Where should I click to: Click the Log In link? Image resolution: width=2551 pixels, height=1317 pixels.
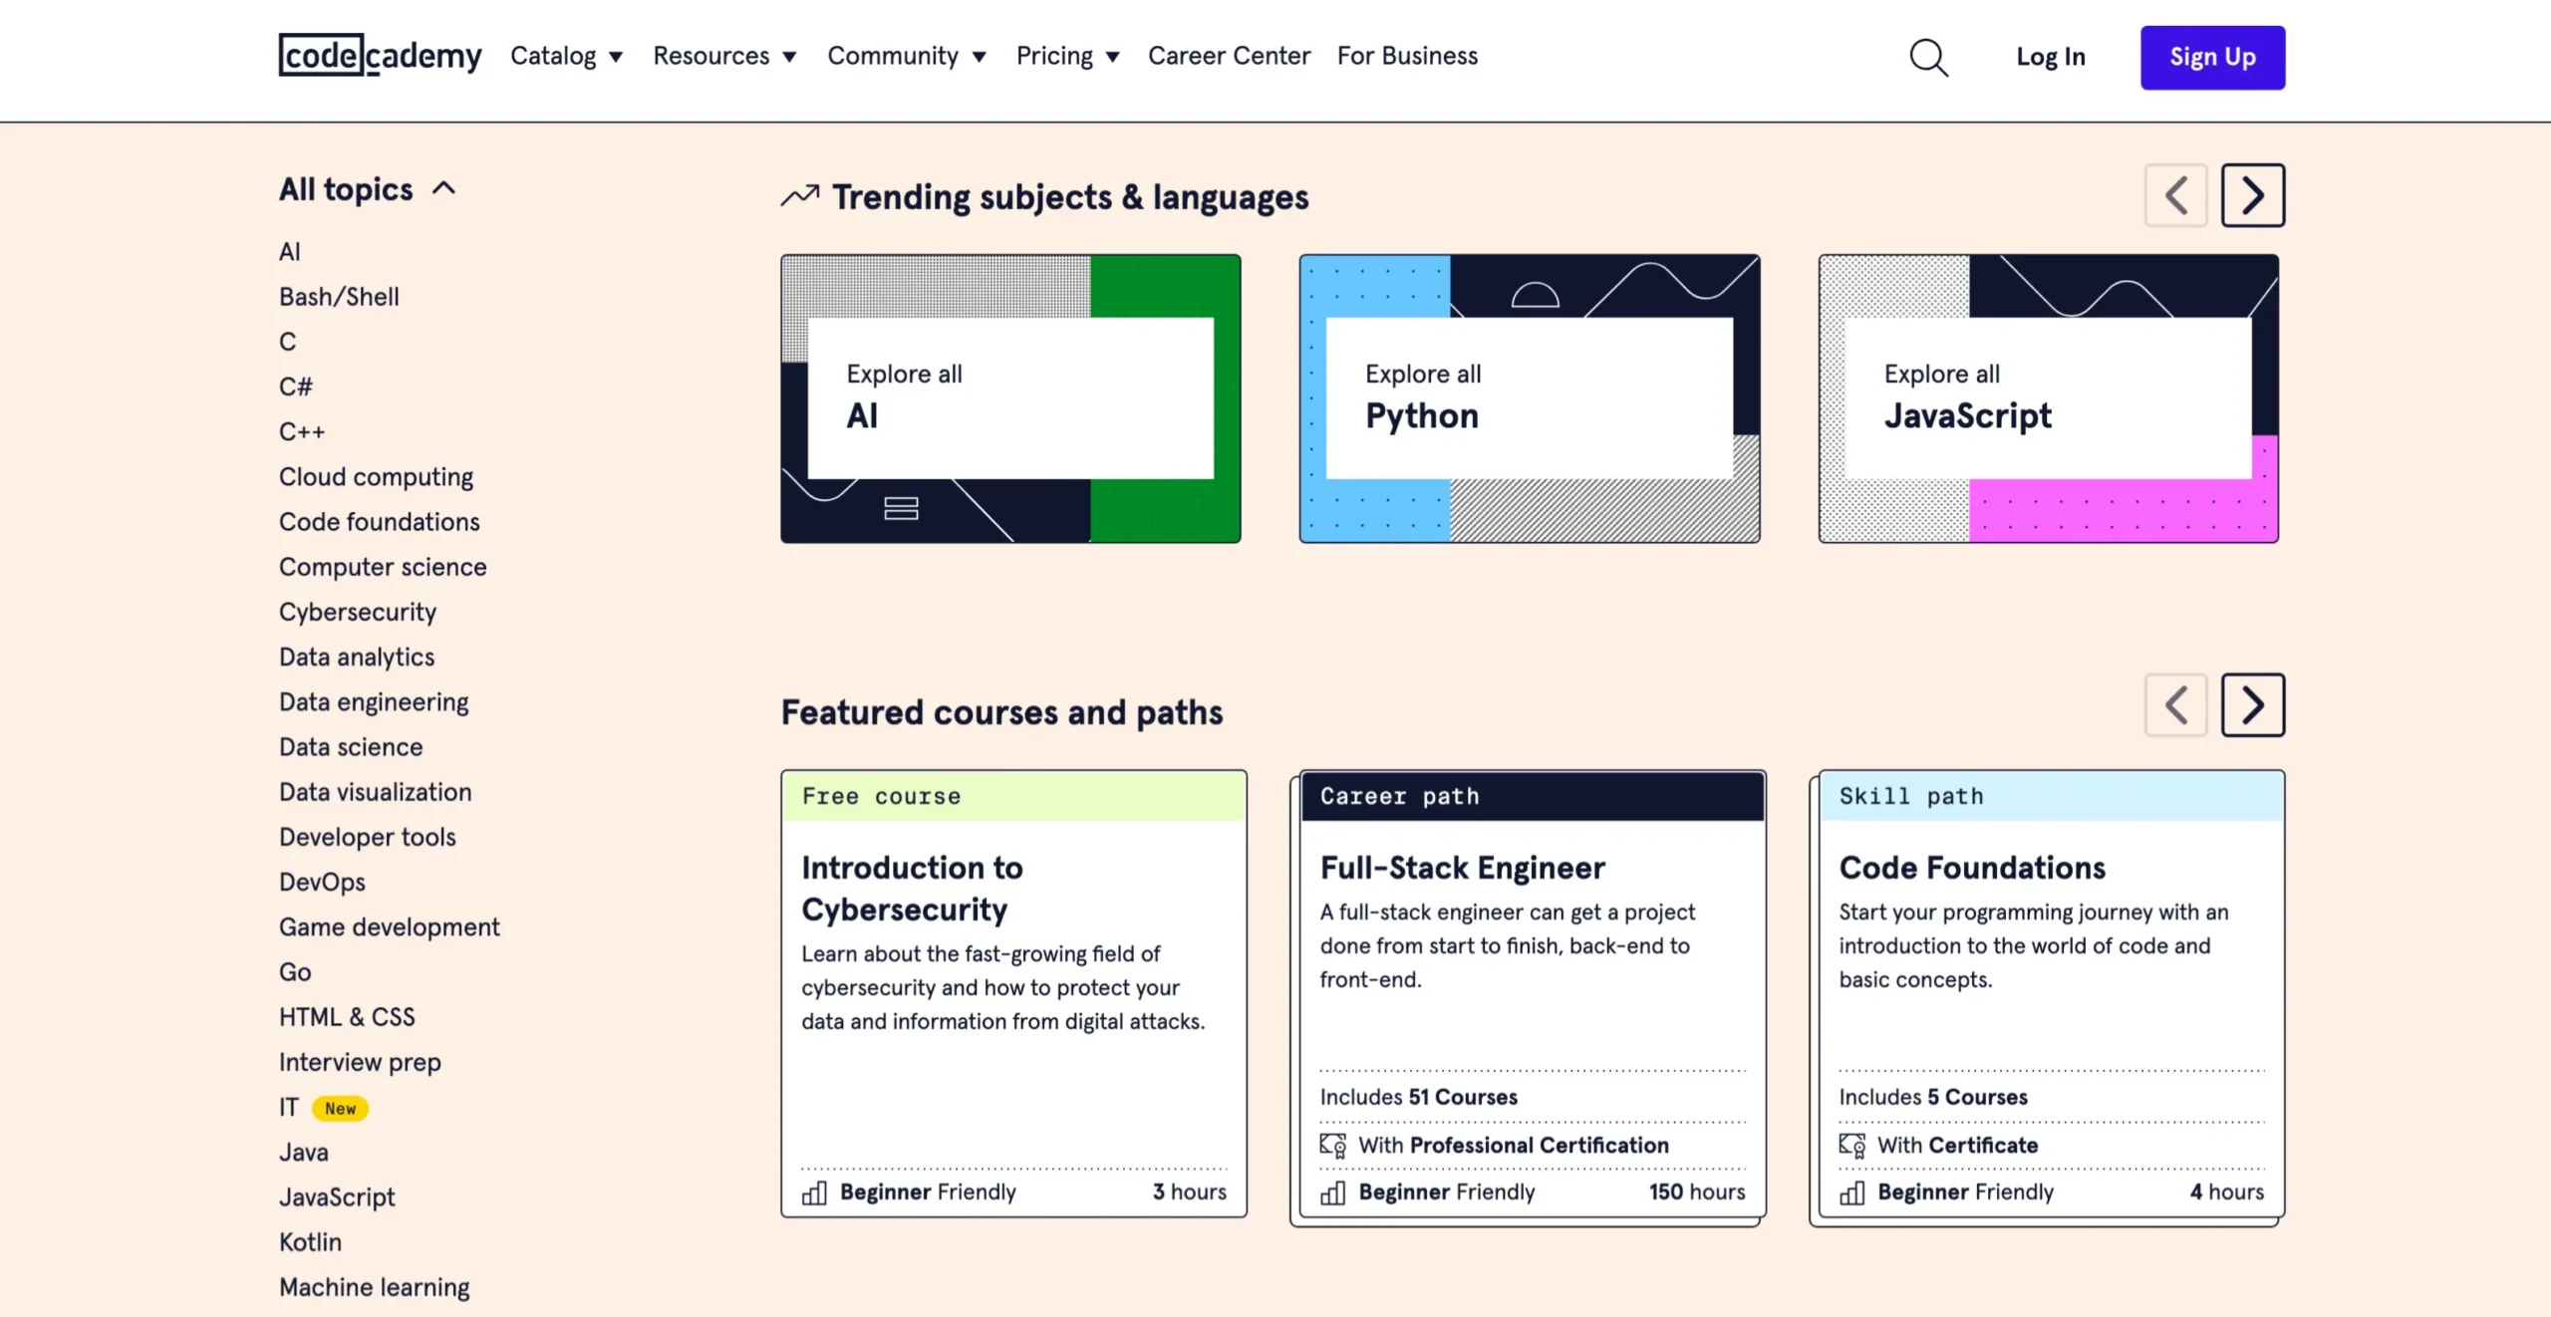tap(2051, 56)
